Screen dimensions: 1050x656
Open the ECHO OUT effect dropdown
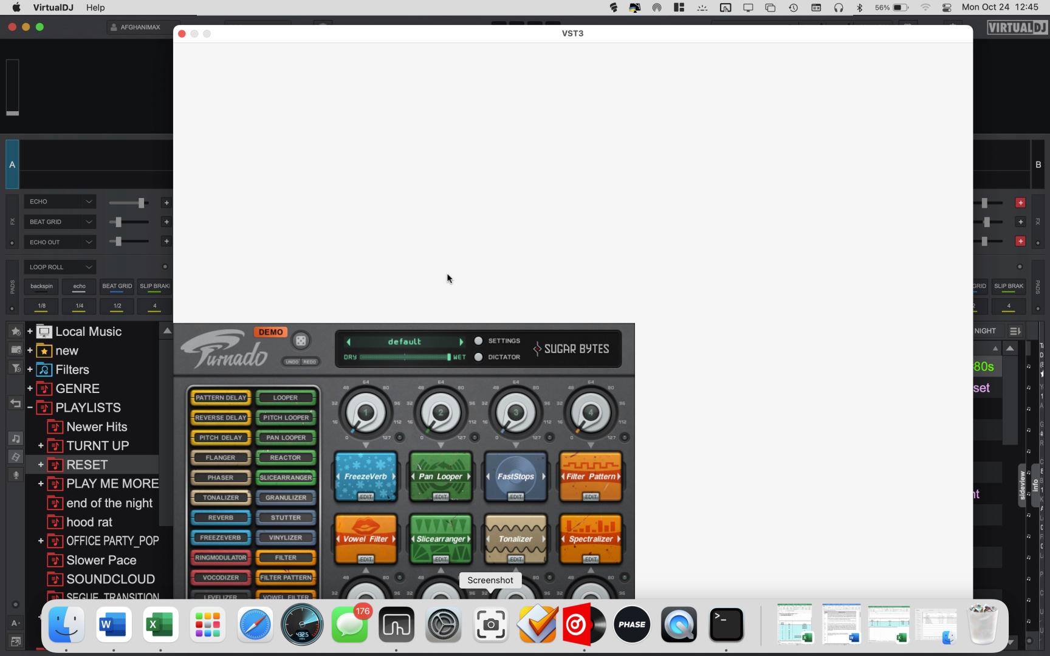tap(60, 242)
